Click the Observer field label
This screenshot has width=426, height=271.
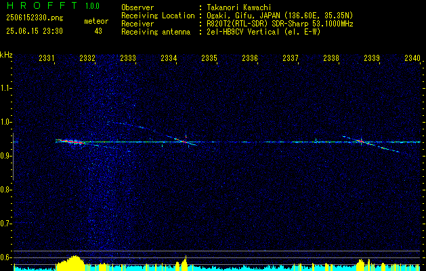coord(137,7)
